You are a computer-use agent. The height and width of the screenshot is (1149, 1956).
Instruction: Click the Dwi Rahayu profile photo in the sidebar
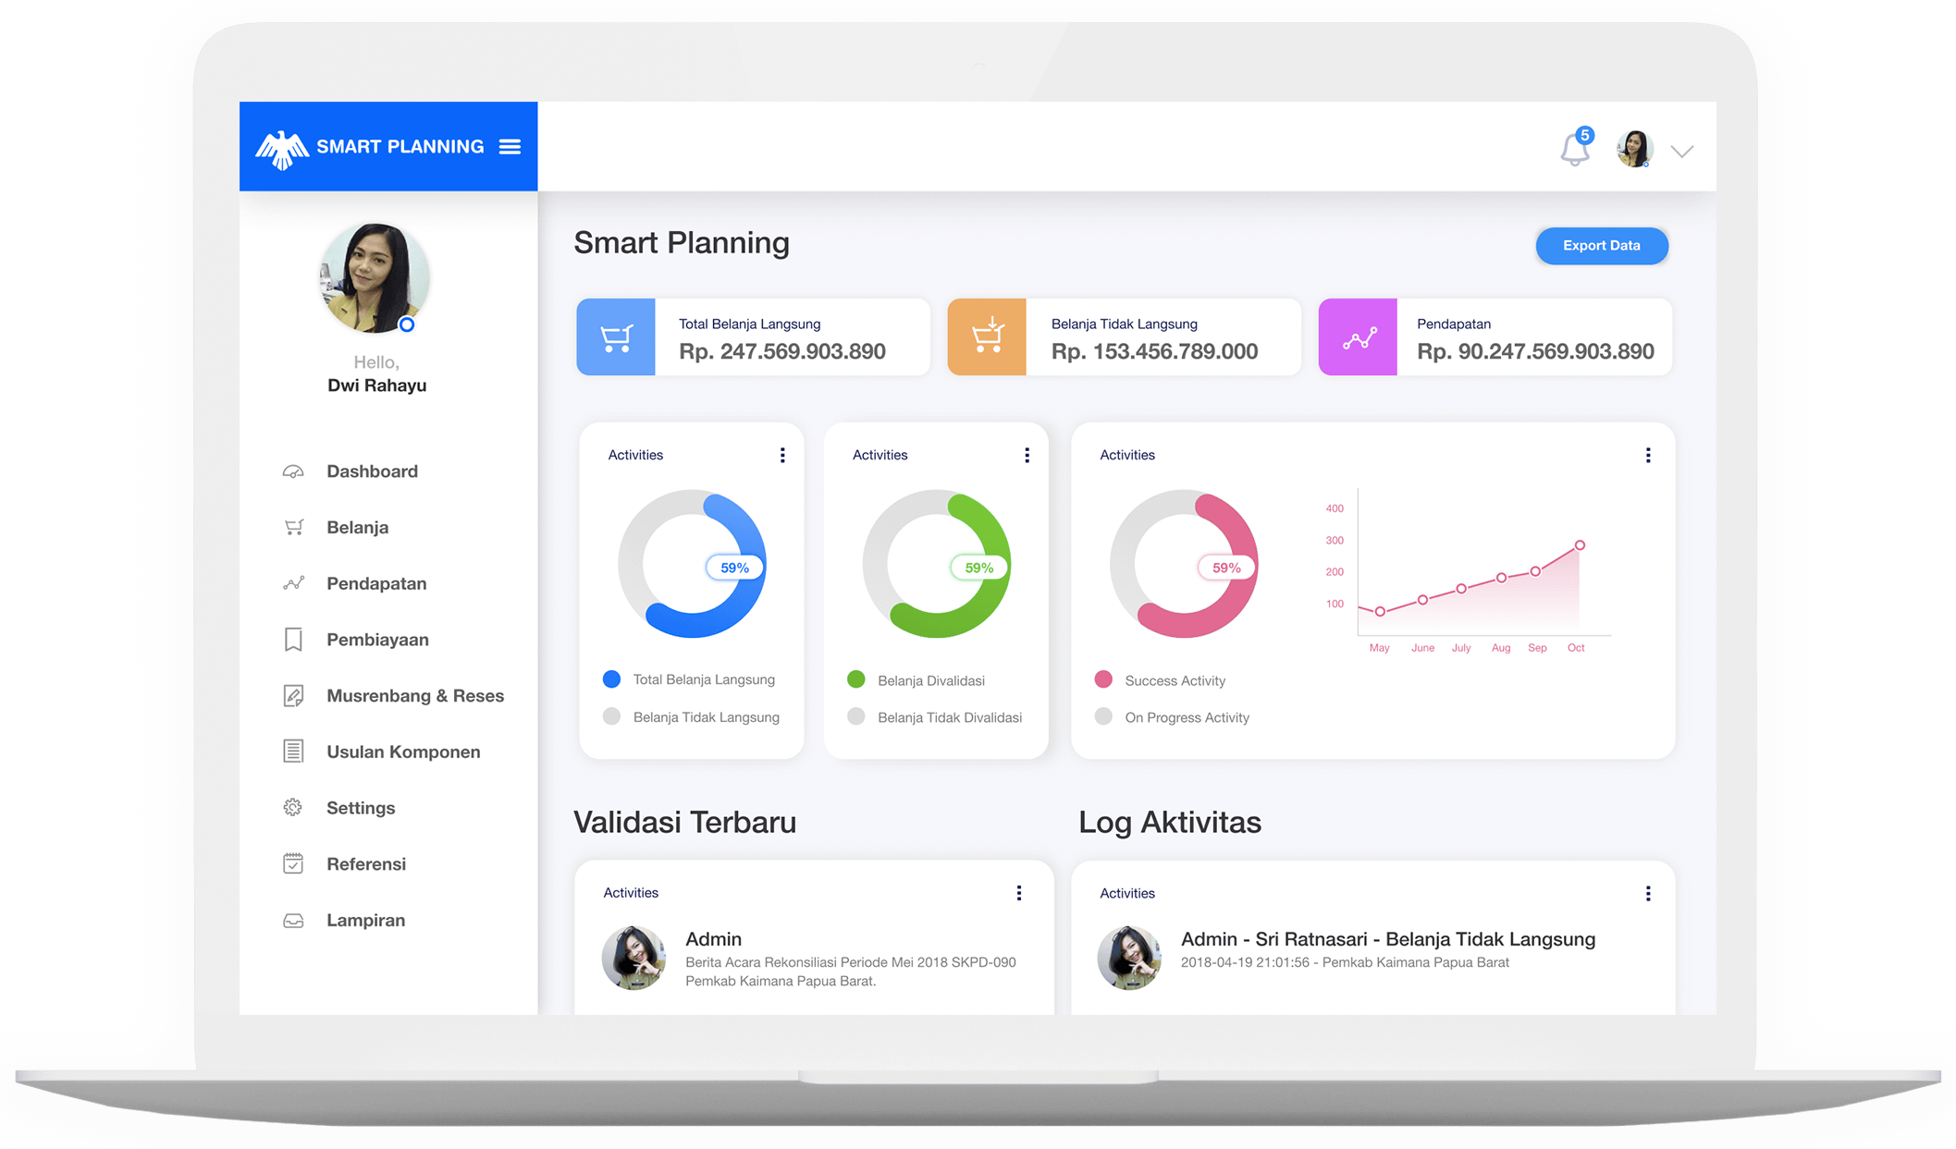click(x=375, y=278)
